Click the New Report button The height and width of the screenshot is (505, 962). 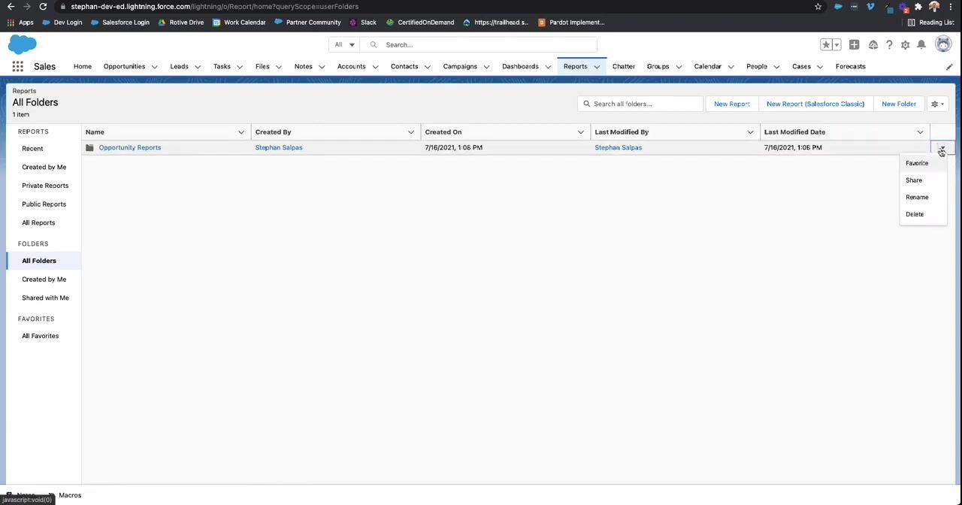732,104
